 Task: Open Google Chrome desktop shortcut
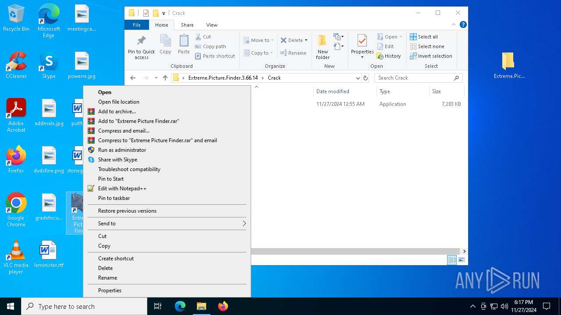(x=16, y=210)
